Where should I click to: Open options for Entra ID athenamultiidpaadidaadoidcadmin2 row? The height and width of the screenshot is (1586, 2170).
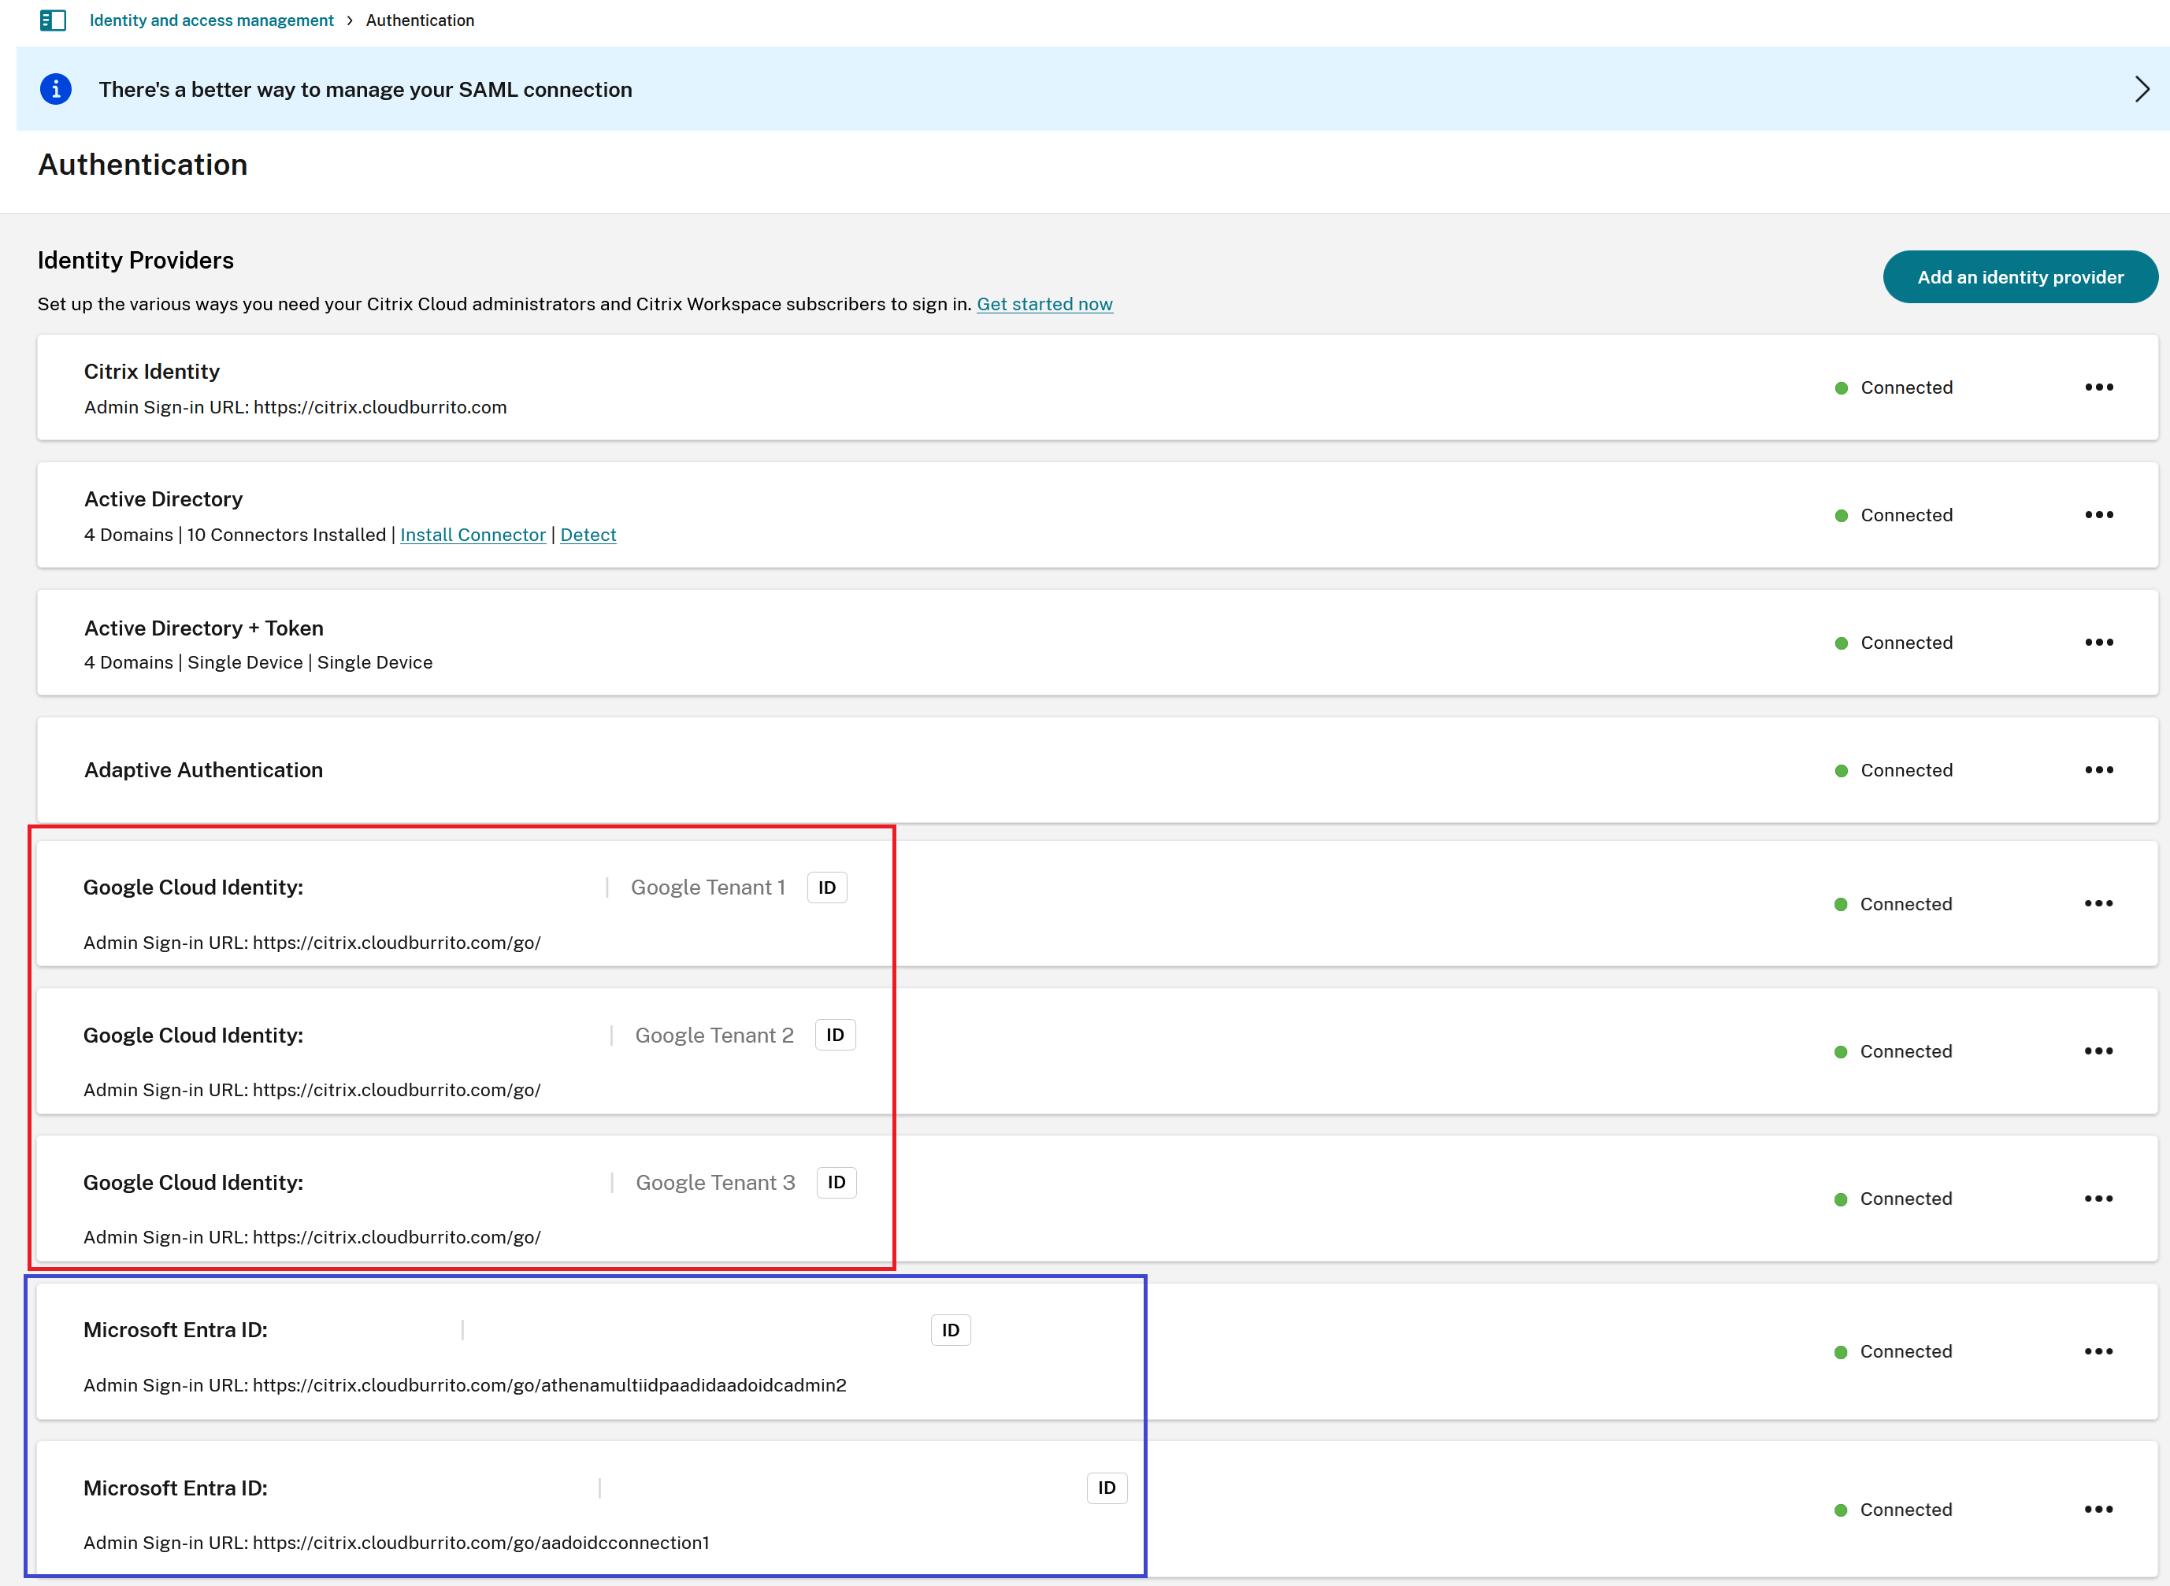tap(2099, 1351)
